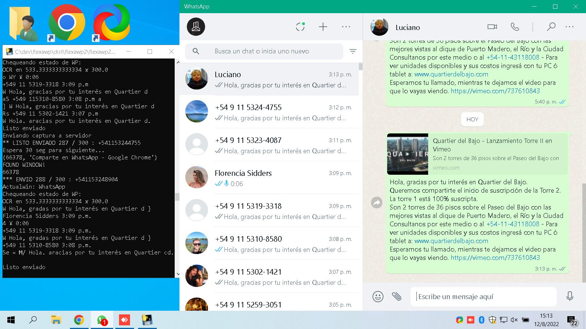
Task: Open File Explorer from taskbar
Action: click(x=56, y=320)
